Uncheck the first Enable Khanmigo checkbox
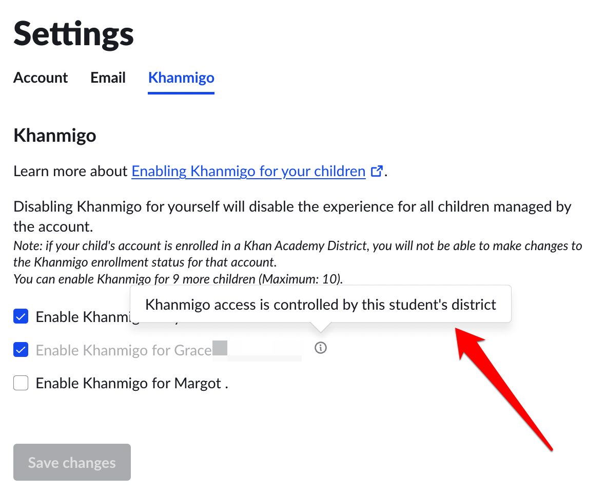This screenshot has height=492, width=606. (x=21, y=316)
